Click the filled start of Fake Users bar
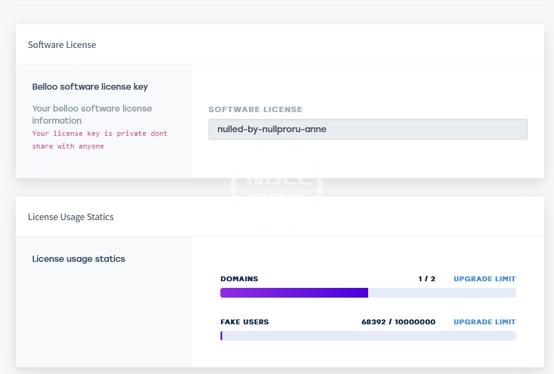This screenshot has height=374, width=554. (x=222, y=336)
